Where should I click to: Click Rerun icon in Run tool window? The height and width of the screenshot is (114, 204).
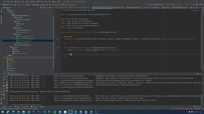pyautogui.click(x=4, y=77)
